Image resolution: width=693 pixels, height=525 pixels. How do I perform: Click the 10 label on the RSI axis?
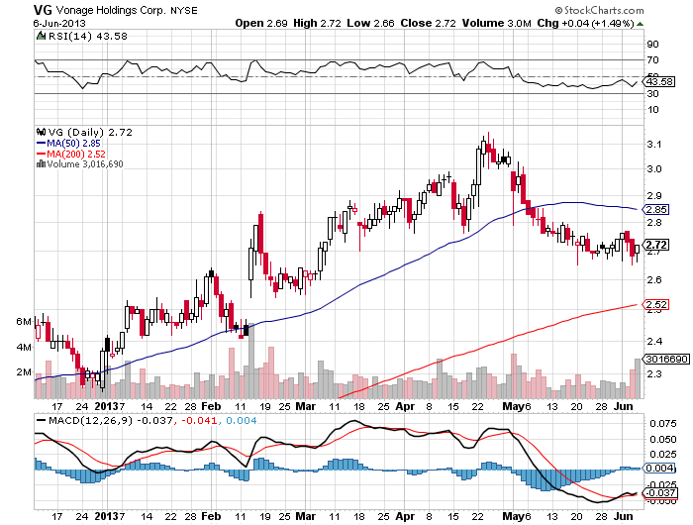652,109
